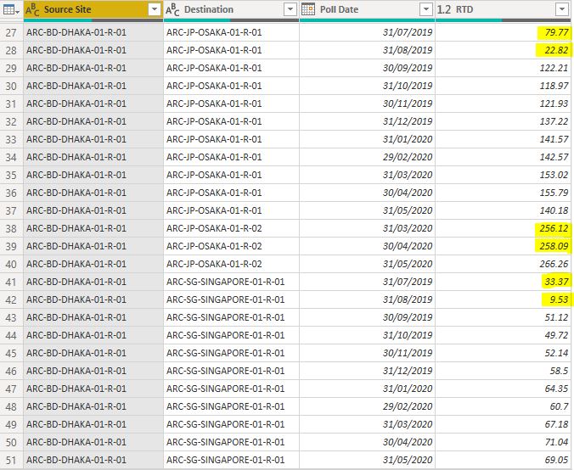Click the highlighted RTD value 33.37

pyautogui.click(x=556, y=282)
